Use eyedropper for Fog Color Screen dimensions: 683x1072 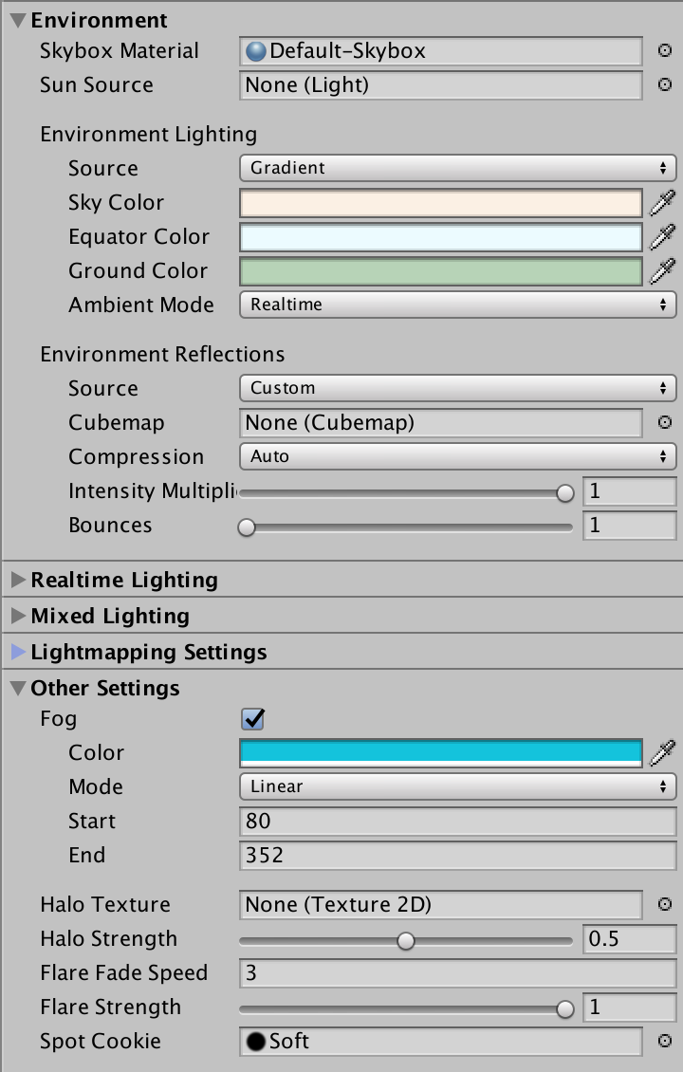(x=662, y=753)
